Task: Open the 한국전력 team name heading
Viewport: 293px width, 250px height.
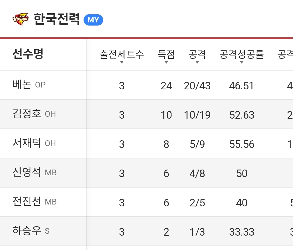Action: coord(57,19)
